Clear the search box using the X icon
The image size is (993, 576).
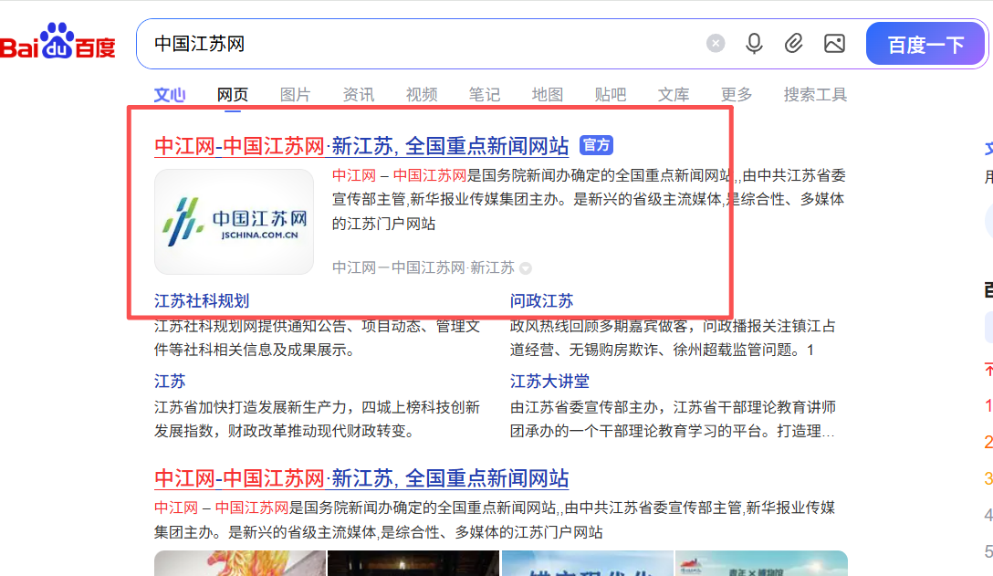(715, 43)
